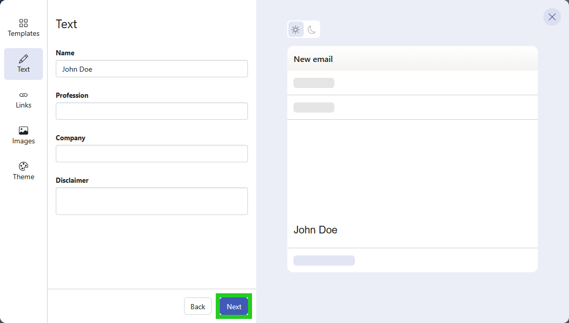
Task: Switch the preview to dark mode
Action: tap(312, 29)
